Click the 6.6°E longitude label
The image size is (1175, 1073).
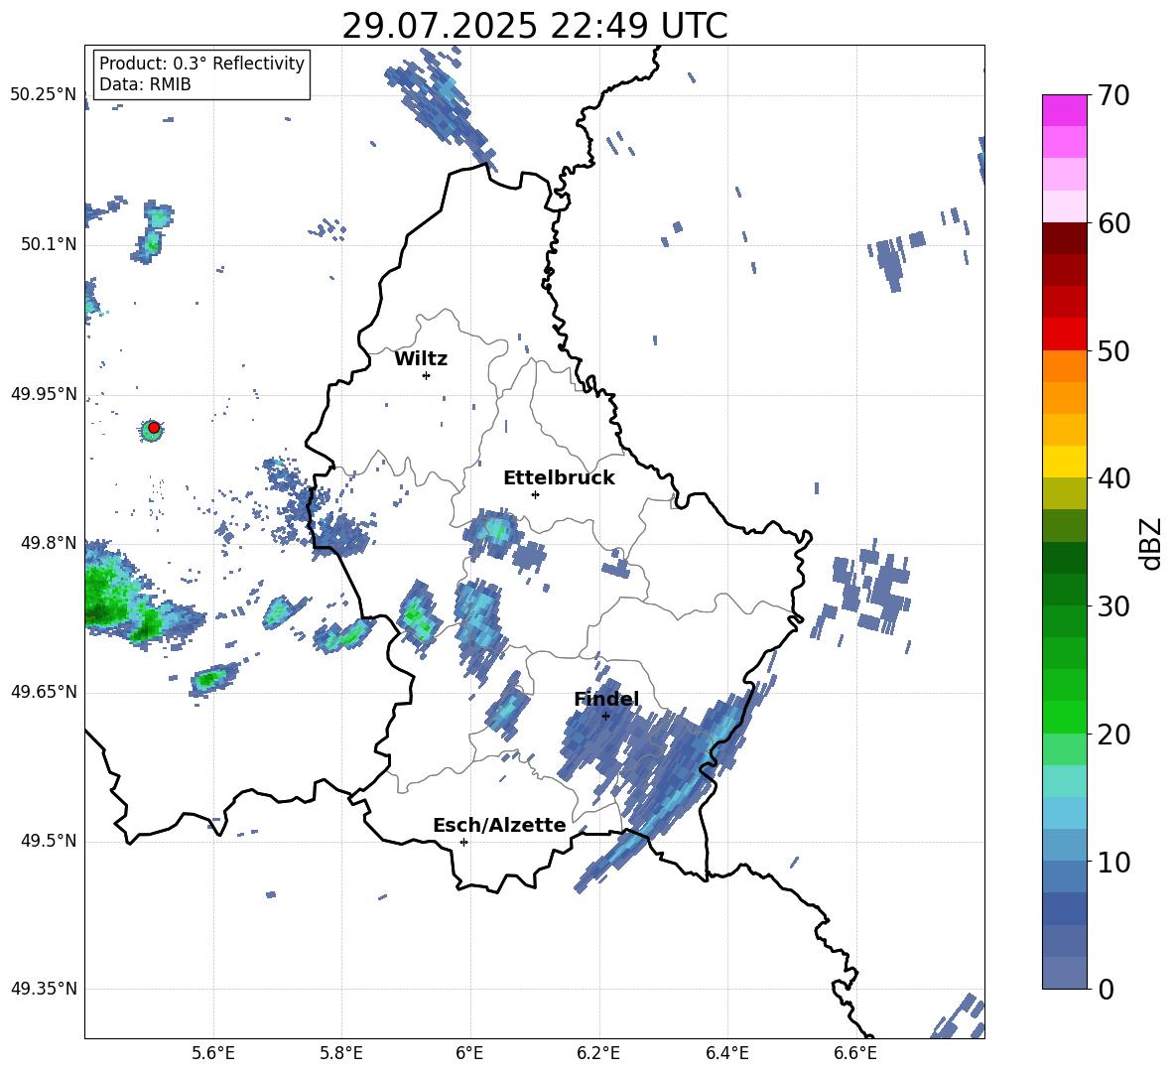coord(855,1053)
